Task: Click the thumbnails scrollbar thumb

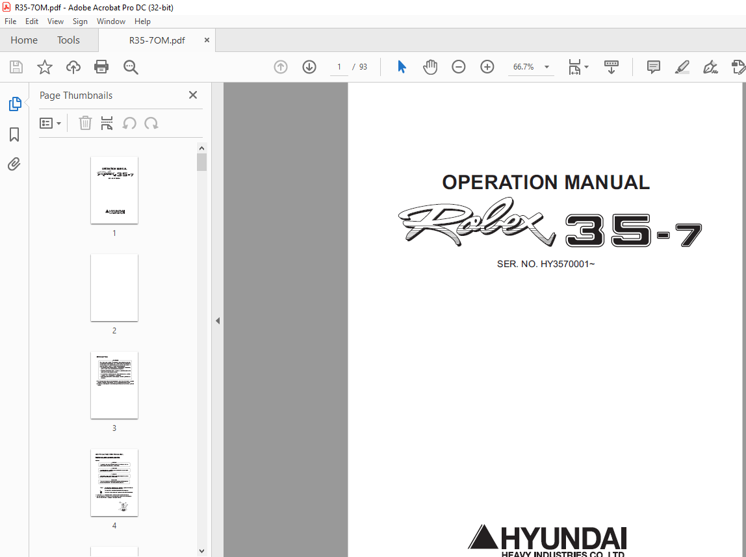Action: [201, 162]
